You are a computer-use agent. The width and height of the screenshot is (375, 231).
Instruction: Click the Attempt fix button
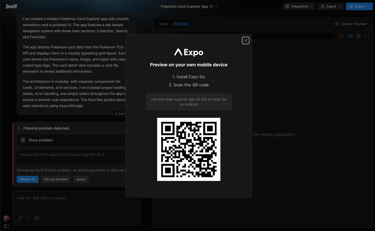coord(27,179)
